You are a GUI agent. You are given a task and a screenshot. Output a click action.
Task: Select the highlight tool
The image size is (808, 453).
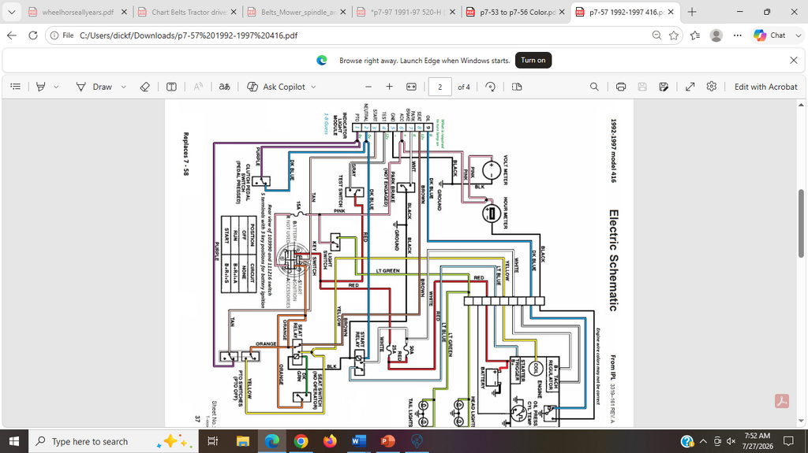point(41,87)
